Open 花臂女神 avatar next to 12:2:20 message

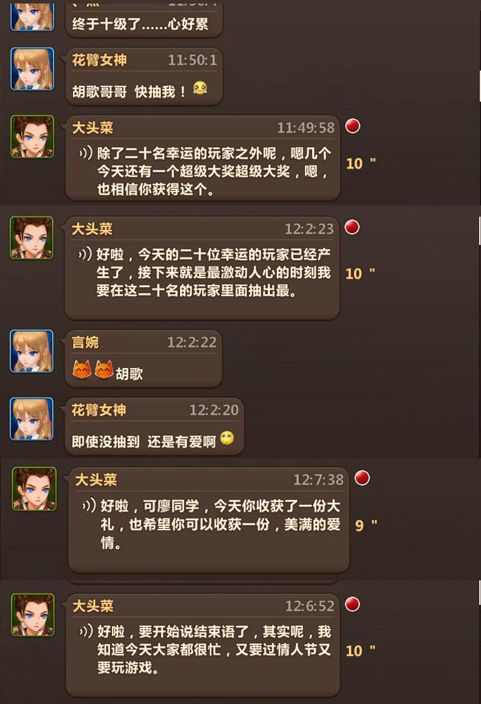[x=32, y=419]
